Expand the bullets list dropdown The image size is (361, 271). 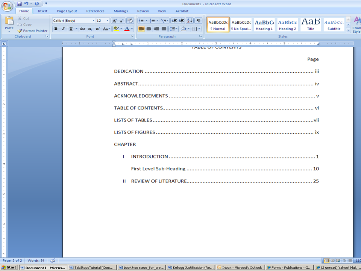[x=146, y=21]
